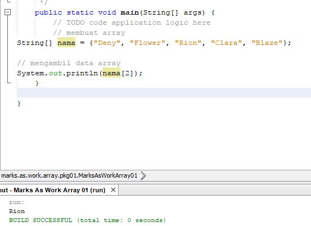Click the "Blaze" string literal

click(x=267, y=43)
